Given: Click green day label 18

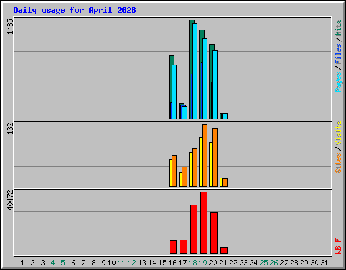Looking at the screenshot, I should pos(193,263).
